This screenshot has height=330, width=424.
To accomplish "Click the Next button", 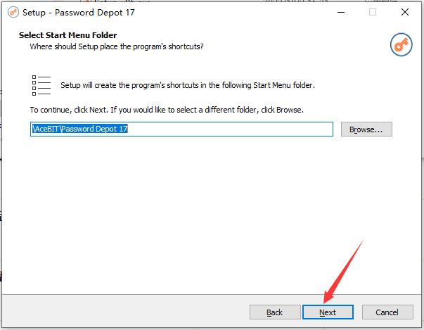I will [x=328, y=312].
